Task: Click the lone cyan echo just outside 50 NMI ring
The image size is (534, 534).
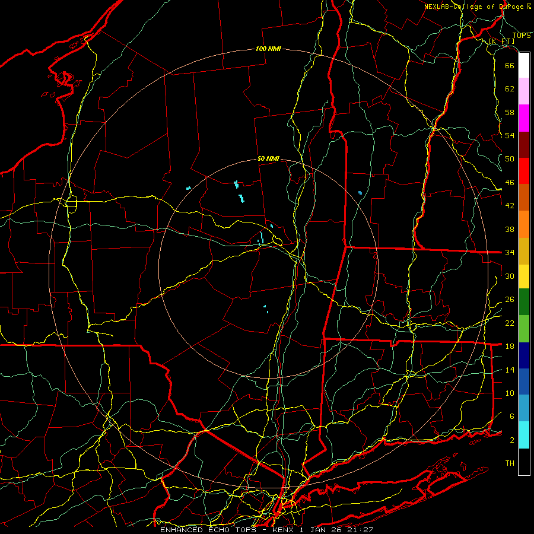Action: tap(189, 188)
